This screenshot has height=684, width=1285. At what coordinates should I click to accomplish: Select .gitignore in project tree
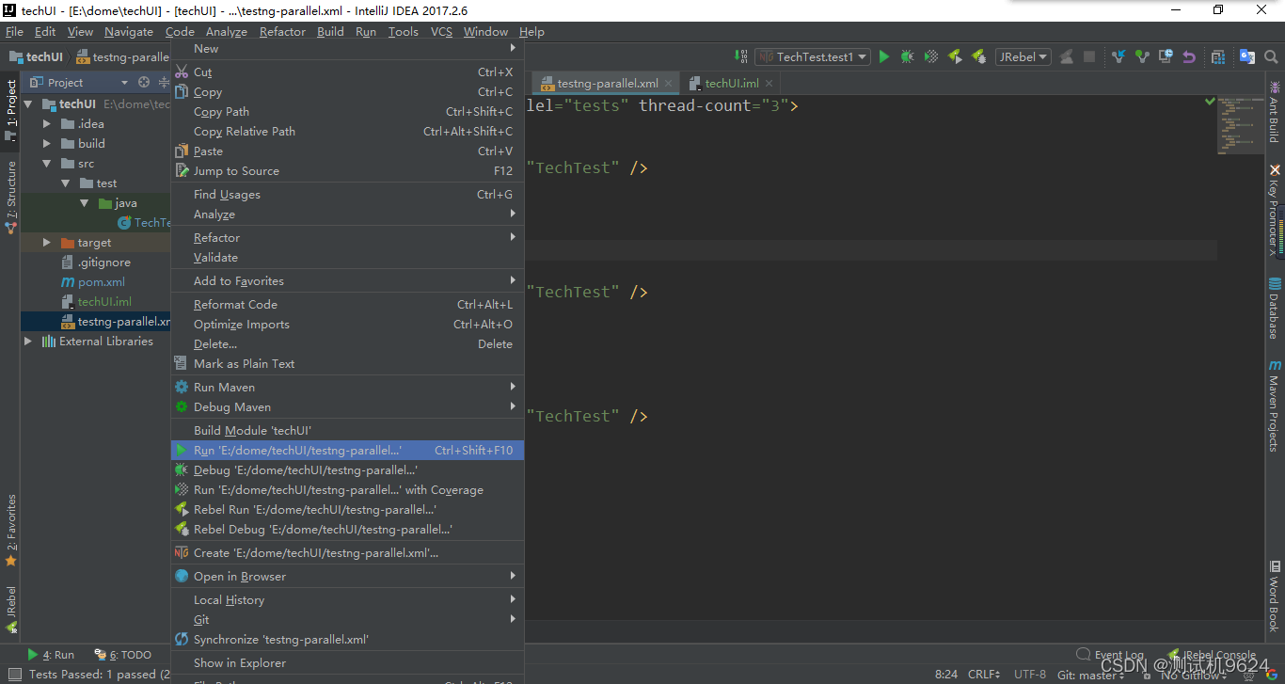(95, 262)
